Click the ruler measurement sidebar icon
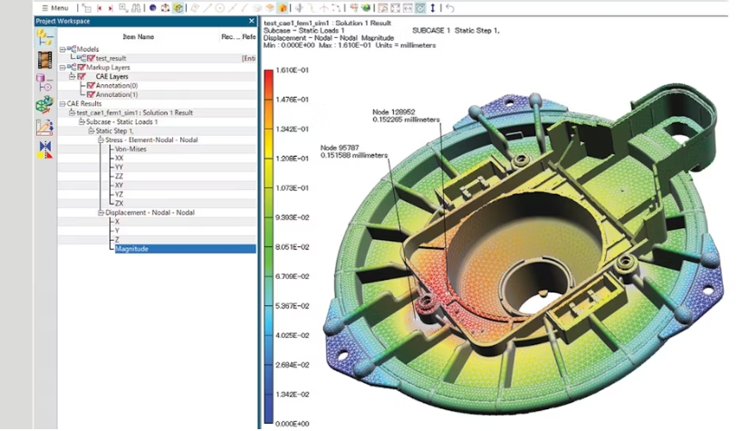The height and width of the screenshot is (431, 740). (x=44, y=127)
